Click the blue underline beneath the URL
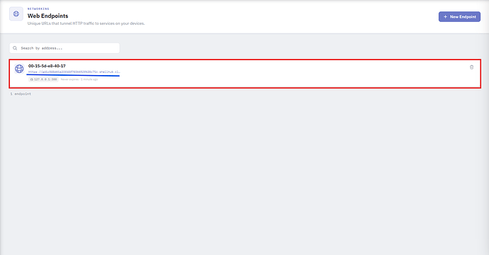The width and height of the screenshot is (489, 255). pos(73,75)
